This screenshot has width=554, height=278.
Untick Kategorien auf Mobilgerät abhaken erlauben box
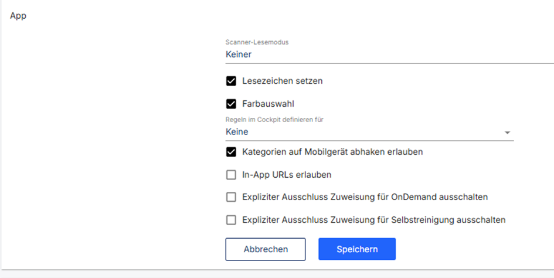tap(231, 152)
